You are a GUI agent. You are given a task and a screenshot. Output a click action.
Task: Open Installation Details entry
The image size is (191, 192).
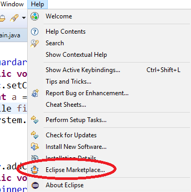tap(71, 158)
